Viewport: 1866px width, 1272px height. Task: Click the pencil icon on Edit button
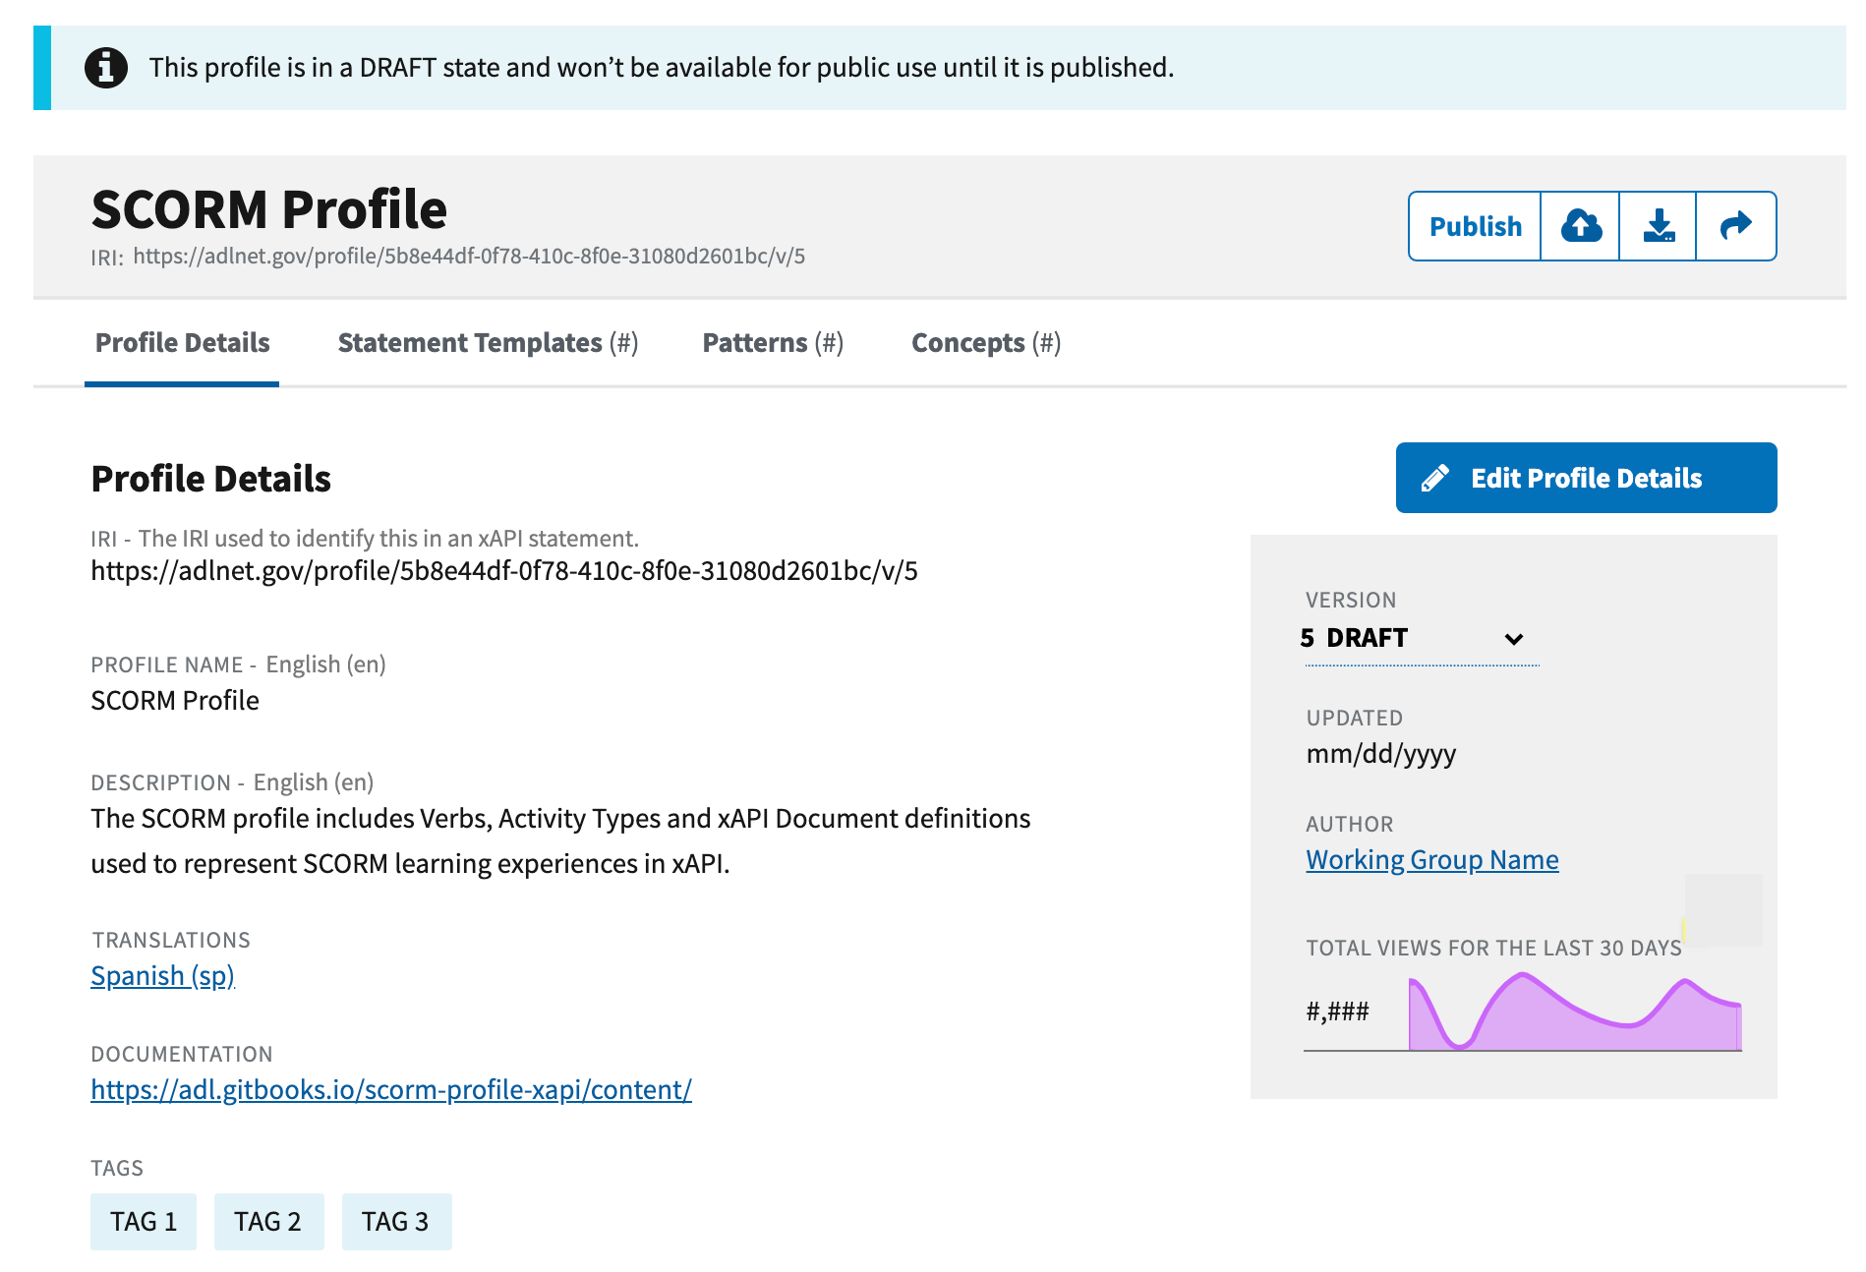pos(1434,479)
